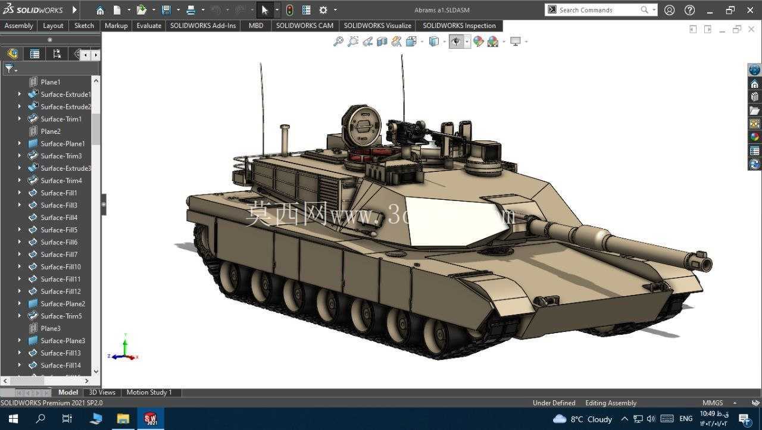
Task: Open the Assembly ribbon tab
Action: pos(19,26)
